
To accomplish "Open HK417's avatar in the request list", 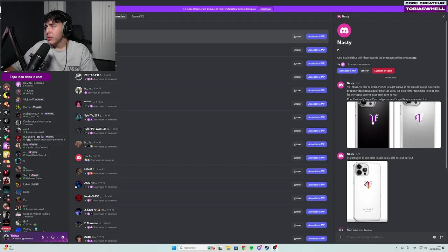I will 79,171.
